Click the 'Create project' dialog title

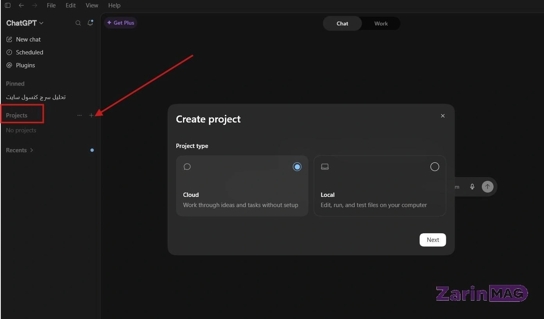[x=208, y=119]
